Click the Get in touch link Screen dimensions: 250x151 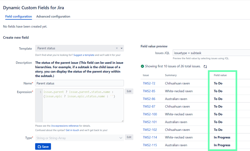[73, 130]
